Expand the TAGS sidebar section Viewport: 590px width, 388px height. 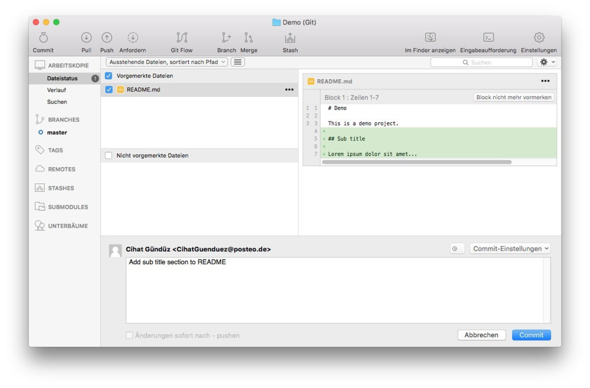click(x=55, y=150)
